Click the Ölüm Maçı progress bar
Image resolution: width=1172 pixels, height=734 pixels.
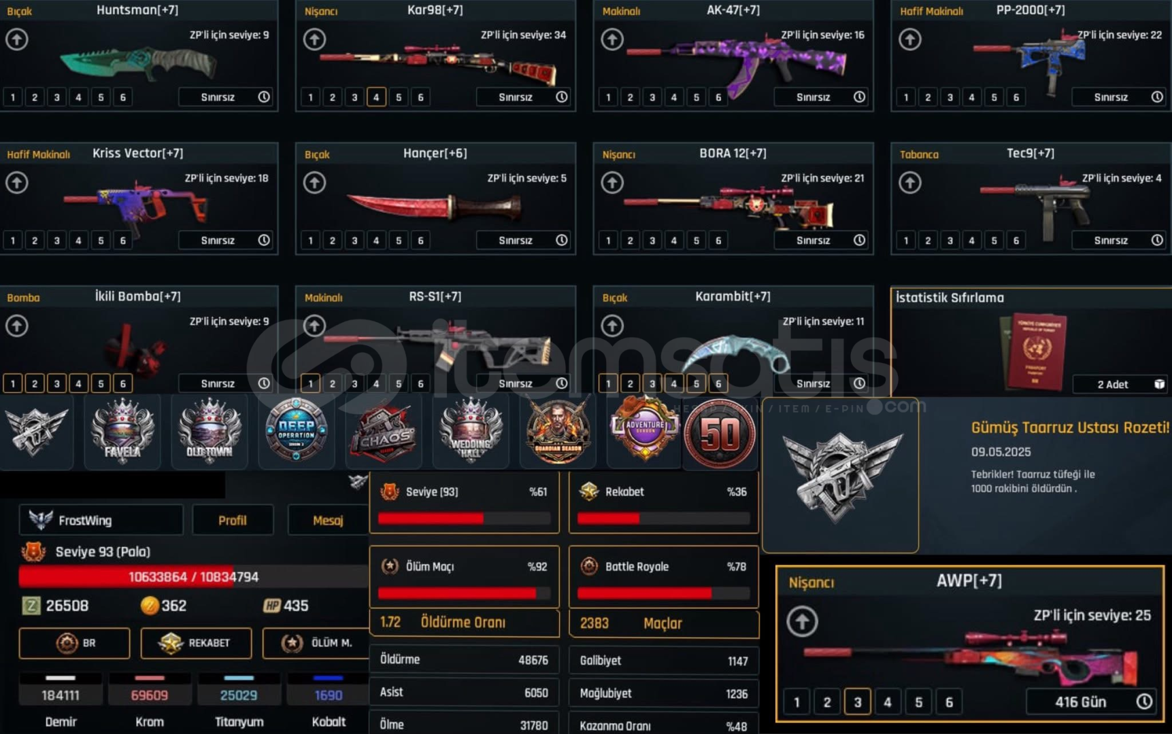click(x=464, y=593)
